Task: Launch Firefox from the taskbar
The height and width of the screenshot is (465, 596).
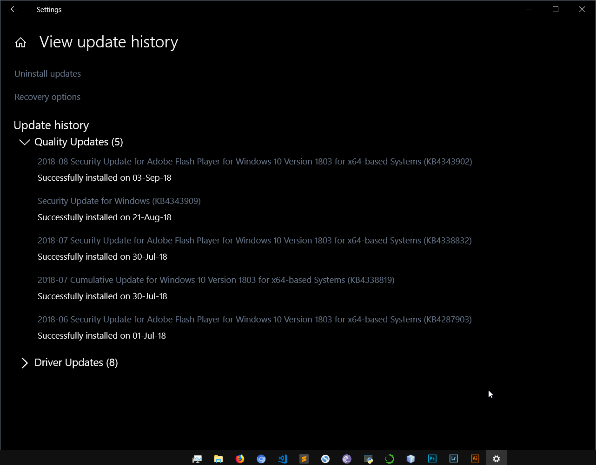Action: tap(240, 459)
